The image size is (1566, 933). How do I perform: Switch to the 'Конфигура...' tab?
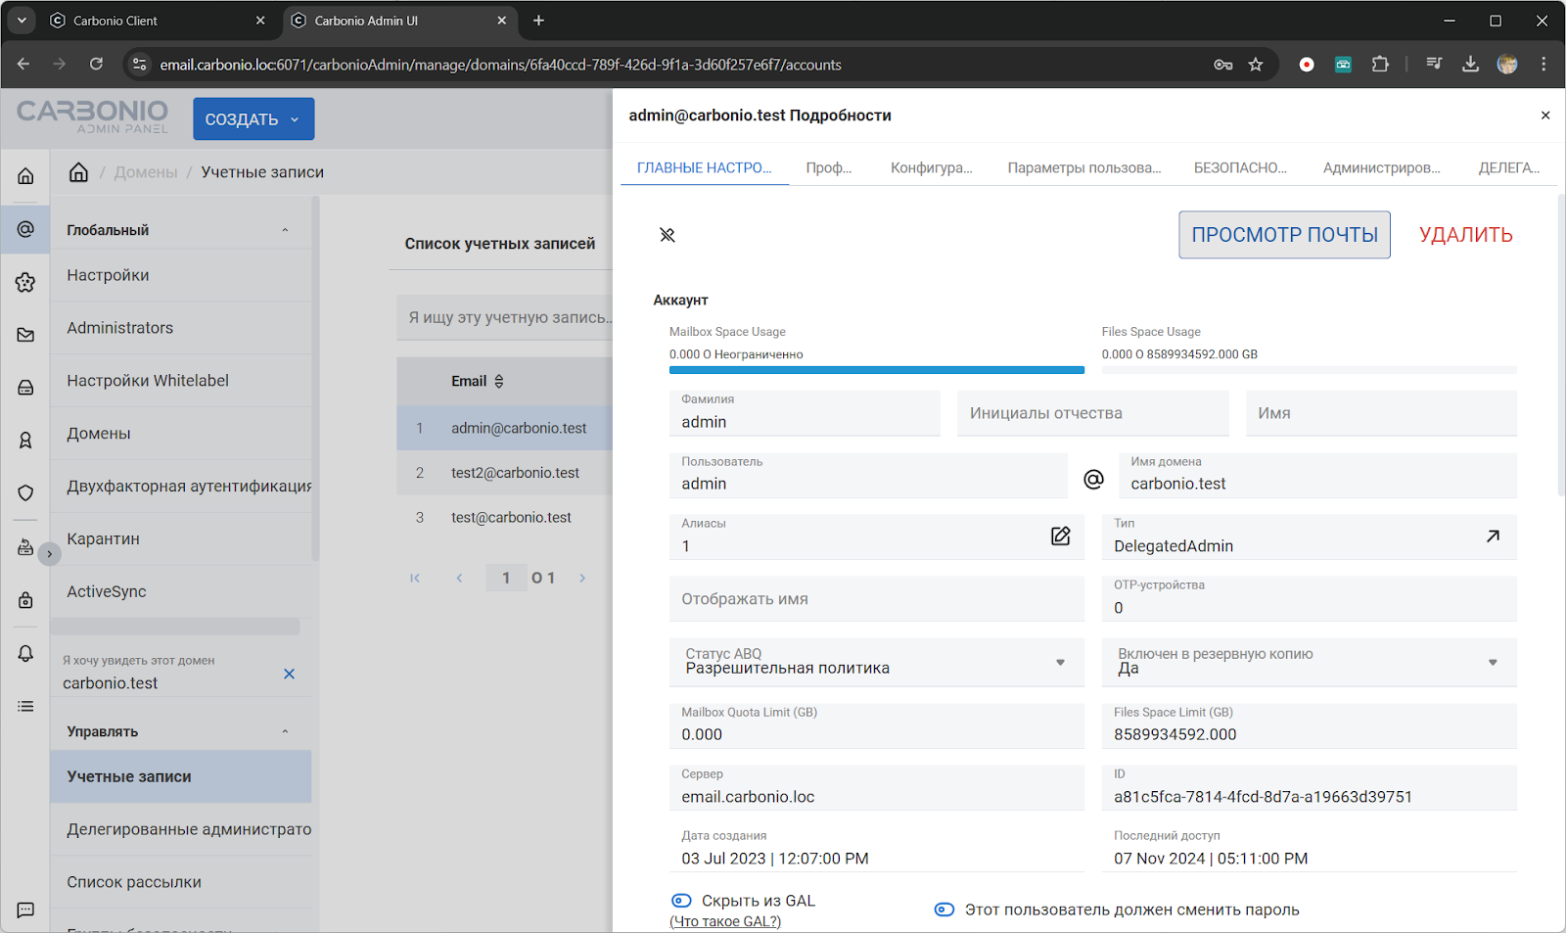pos(932,167)
